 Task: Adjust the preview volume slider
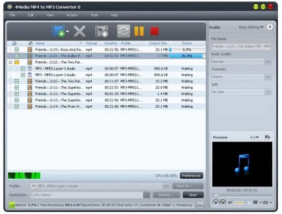coord(242,202)
